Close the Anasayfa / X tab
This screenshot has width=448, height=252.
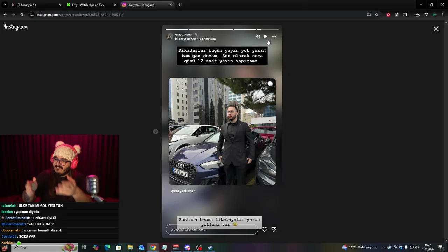point(59,5)
